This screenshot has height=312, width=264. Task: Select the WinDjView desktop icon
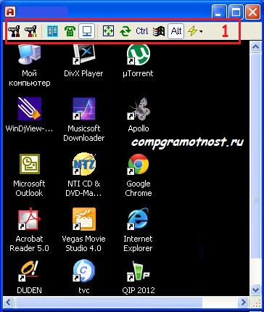[x=30, y=109]
